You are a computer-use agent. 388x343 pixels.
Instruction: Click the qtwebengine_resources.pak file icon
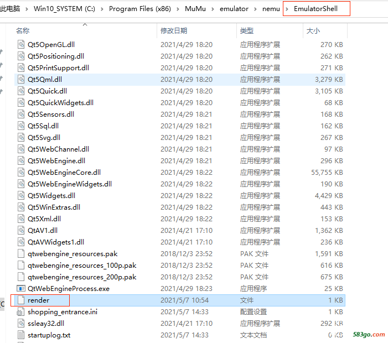coord(21,254)
